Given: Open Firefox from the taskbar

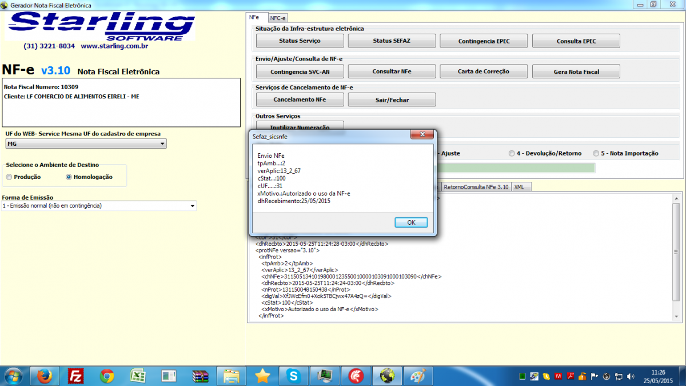Looking at the screenshot, I should click(x=45, y=376).
